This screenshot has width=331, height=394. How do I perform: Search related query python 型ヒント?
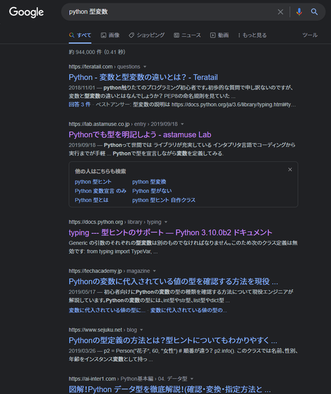coord(93,181)
